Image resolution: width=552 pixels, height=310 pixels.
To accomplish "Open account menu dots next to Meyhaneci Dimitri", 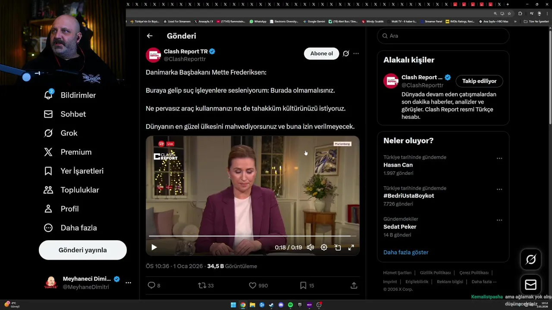I will tap(128, 283).
